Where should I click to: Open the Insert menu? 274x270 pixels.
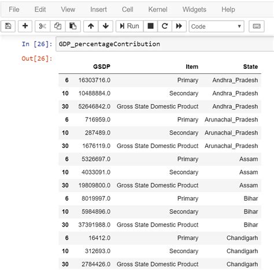[x=98, y=9]
